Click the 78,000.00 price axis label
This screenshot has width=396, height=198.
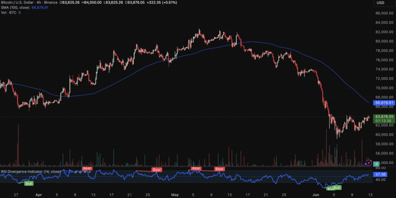pos(384,51)
